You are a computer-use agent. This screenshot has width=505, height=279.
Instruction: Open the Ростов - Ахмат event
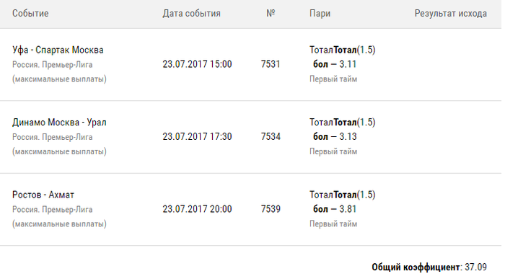[43, 195]
